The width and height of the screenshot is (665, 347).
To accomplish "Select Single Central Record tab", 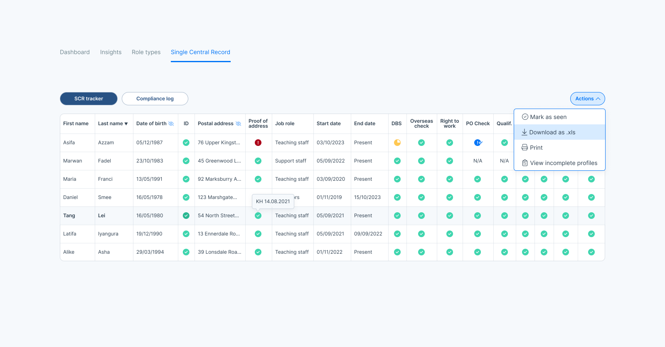I will coord(200,52).
